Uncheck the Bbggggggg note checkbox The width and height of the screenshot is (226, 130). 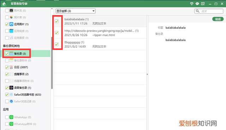56,44
